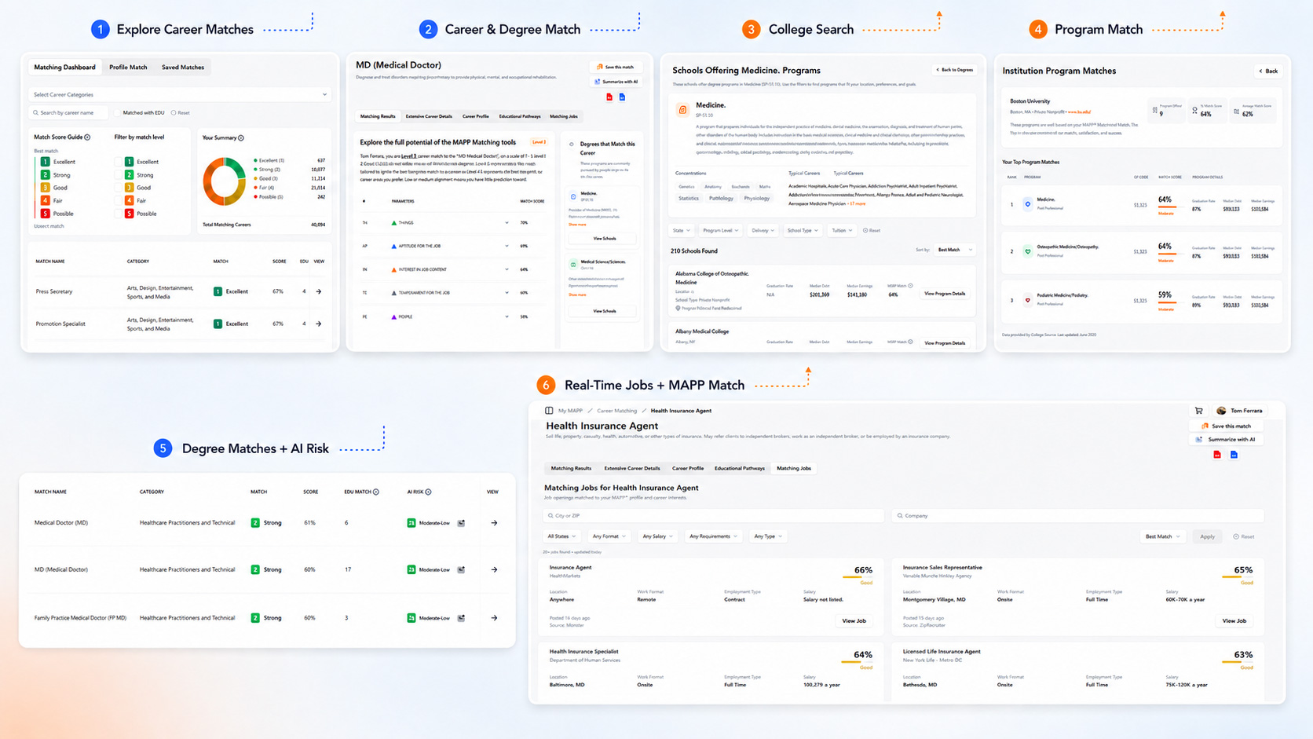This screenshot has height=739, width=1313.
Task: Click view arrow for Family Practice Medical Doctor row
Action: pyautogui.click(x=494, y=618)
